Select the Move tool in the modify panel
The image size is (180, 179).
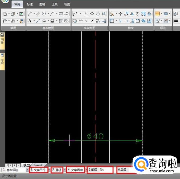(x=120, y=14)
